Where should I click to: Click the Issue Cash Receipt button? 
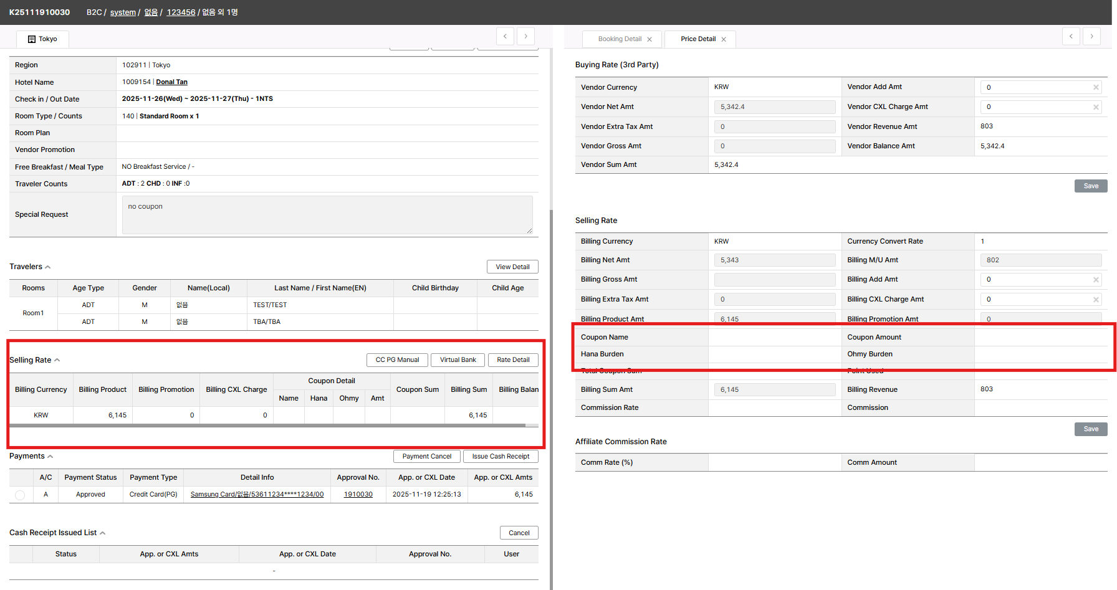501,457
